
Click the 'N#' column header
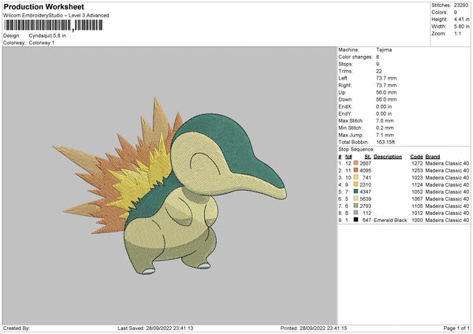click(x=348, y=157)
